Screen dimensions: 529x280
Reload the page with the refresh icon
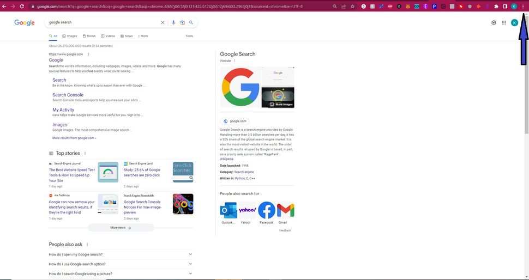click(22, 7)
